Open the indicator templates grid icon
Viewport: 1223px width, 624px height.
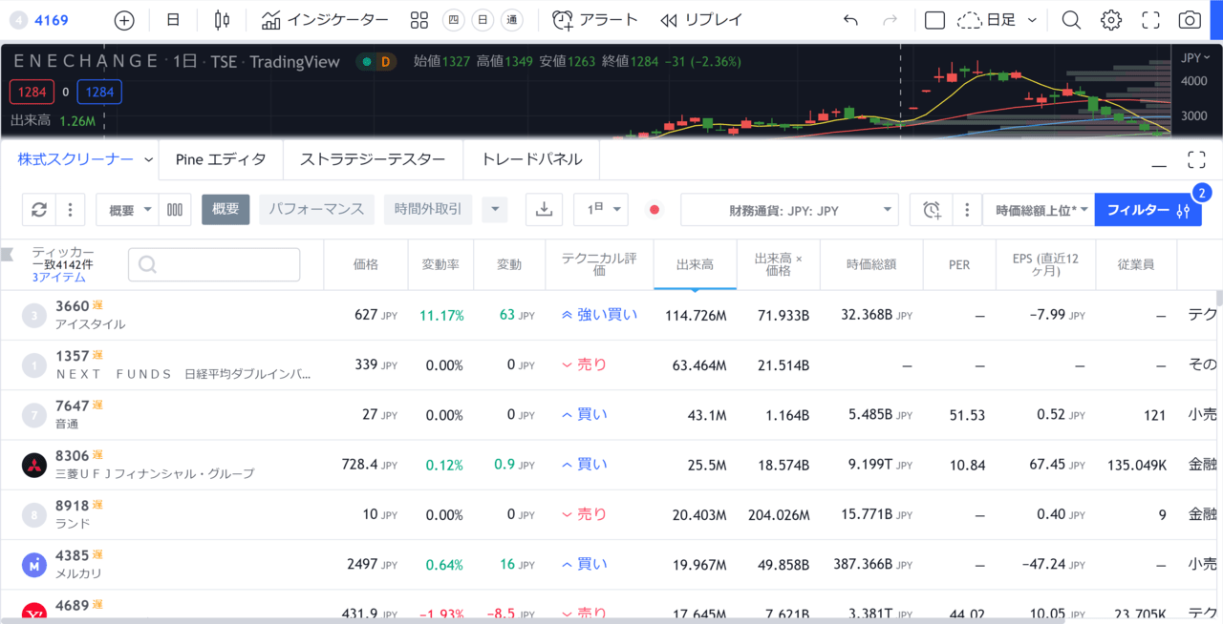418,20
